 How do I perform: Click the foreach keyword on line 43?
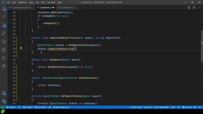tap(43, 103)
